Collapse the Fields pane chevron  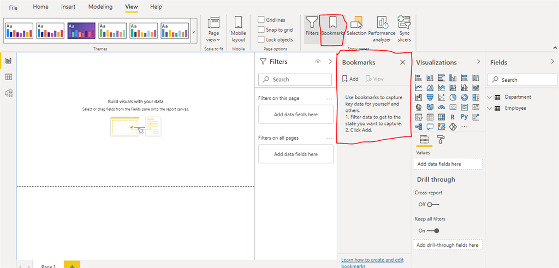pyautogui.click(x=552, y=62)
